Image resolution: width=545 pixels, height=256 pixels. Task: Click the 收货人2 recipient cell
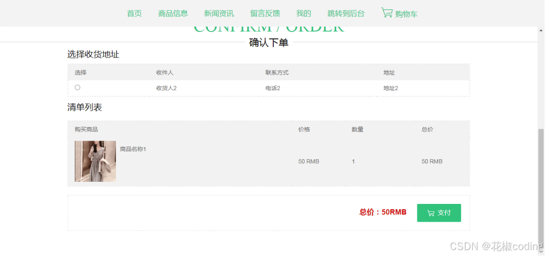(167, 88)
